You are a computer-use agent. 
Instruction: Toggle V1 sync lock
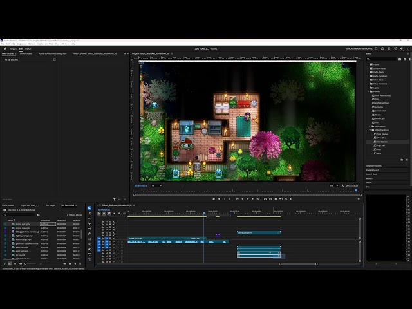(x=110, y=238)
